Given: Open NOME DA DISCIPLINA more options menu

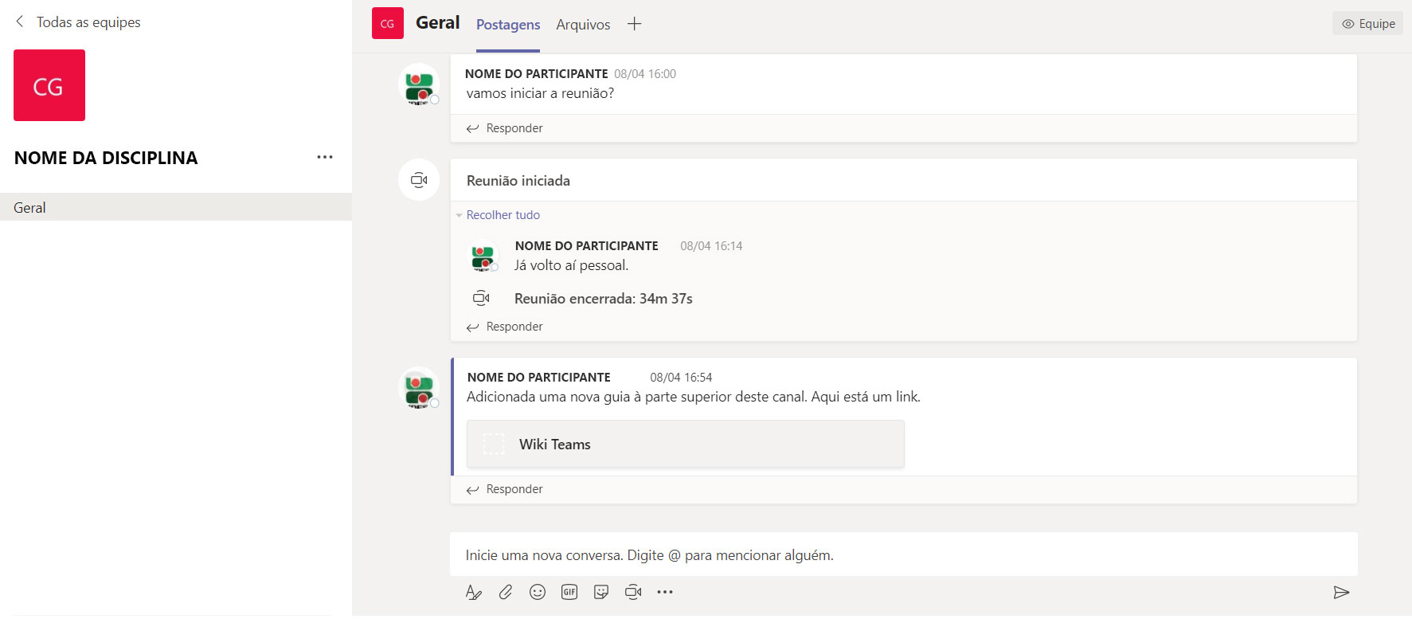Looking at the screenshot, I should coord(325,157).
